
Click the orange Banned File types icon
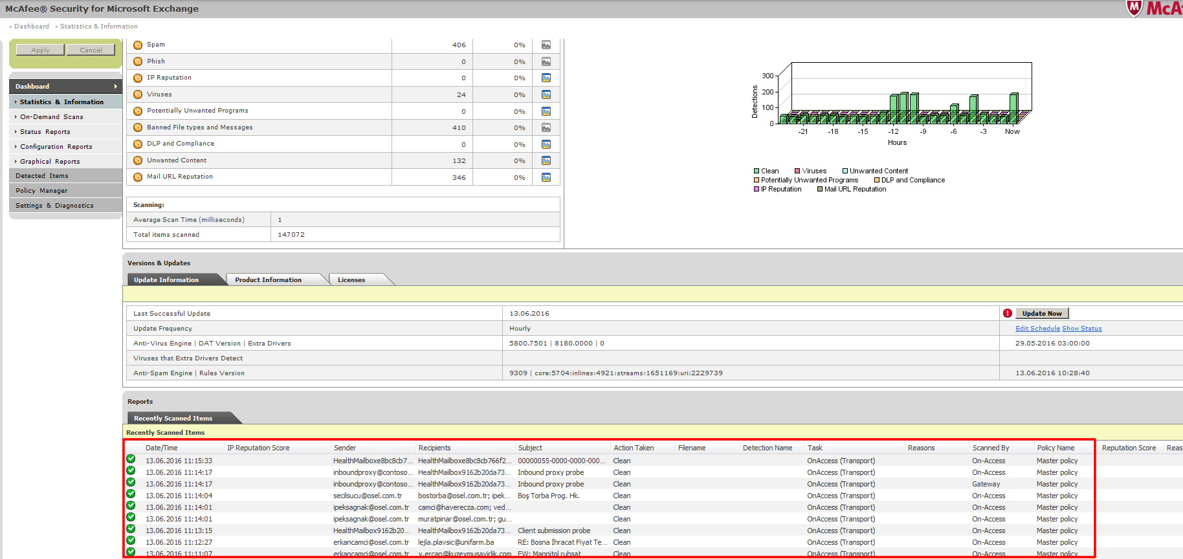click(138, 127)
